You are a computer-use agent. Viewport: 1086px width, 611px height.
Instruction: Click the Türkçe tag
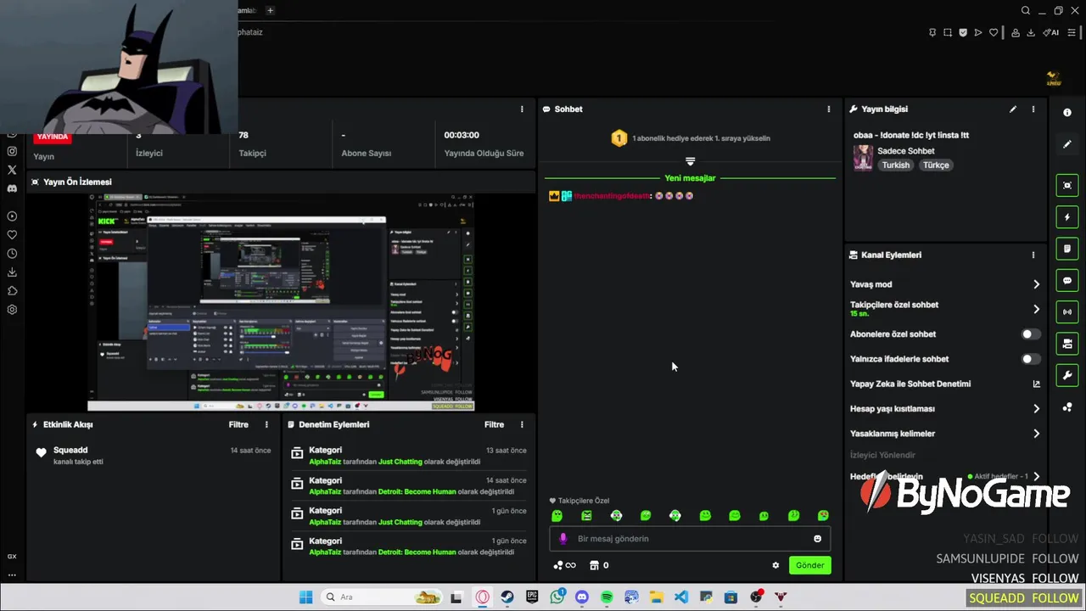(x=936, y=165)
